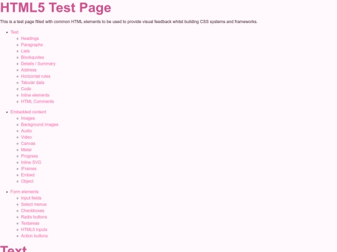
Task: Click the Details / Summary link
Action: click(x=38, y=63)
